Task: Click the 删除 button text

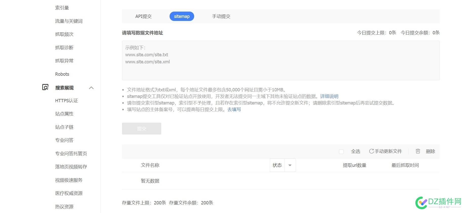Action: pos(431,151)
